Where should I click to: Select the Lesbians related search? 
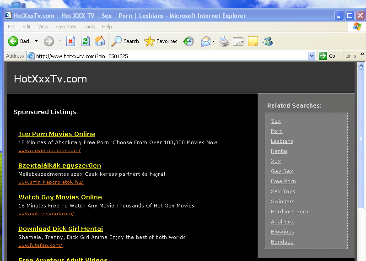point(282,141)
